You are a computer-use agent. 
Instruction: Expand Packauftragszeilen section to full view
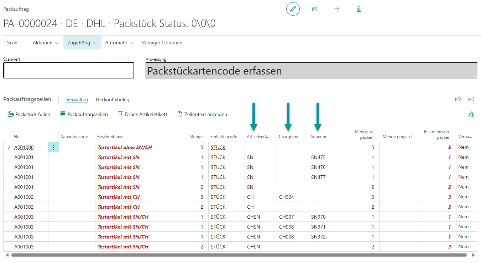click(471, 99)
